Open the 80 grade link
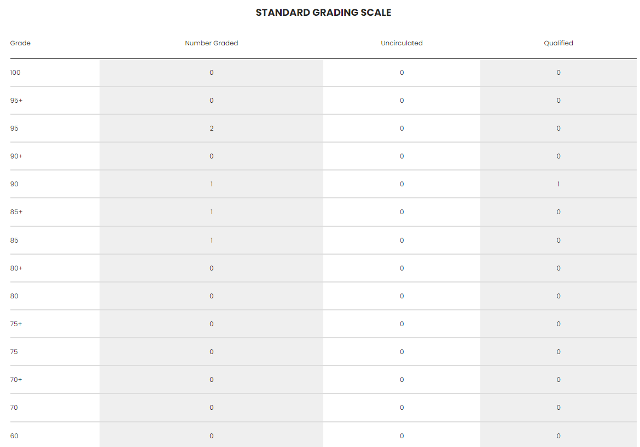This screenshot has width=640, height=447. click(14, 296)
